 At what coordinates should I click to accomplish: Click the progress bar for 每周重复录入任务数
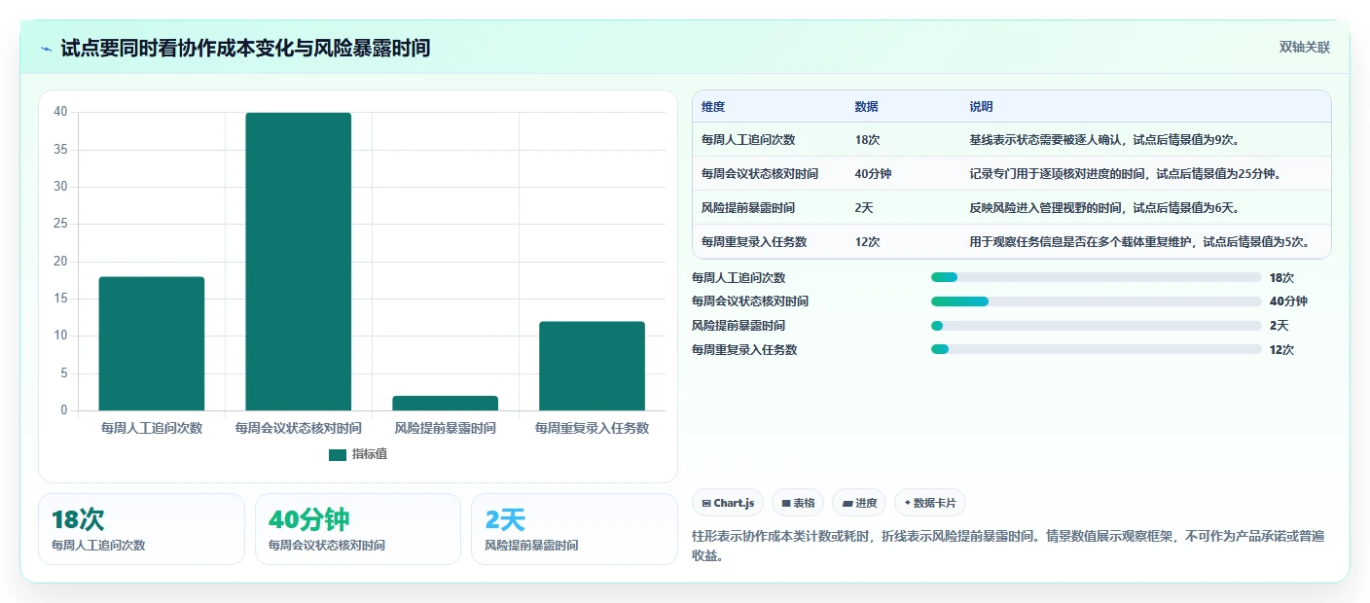point(1097,349)
